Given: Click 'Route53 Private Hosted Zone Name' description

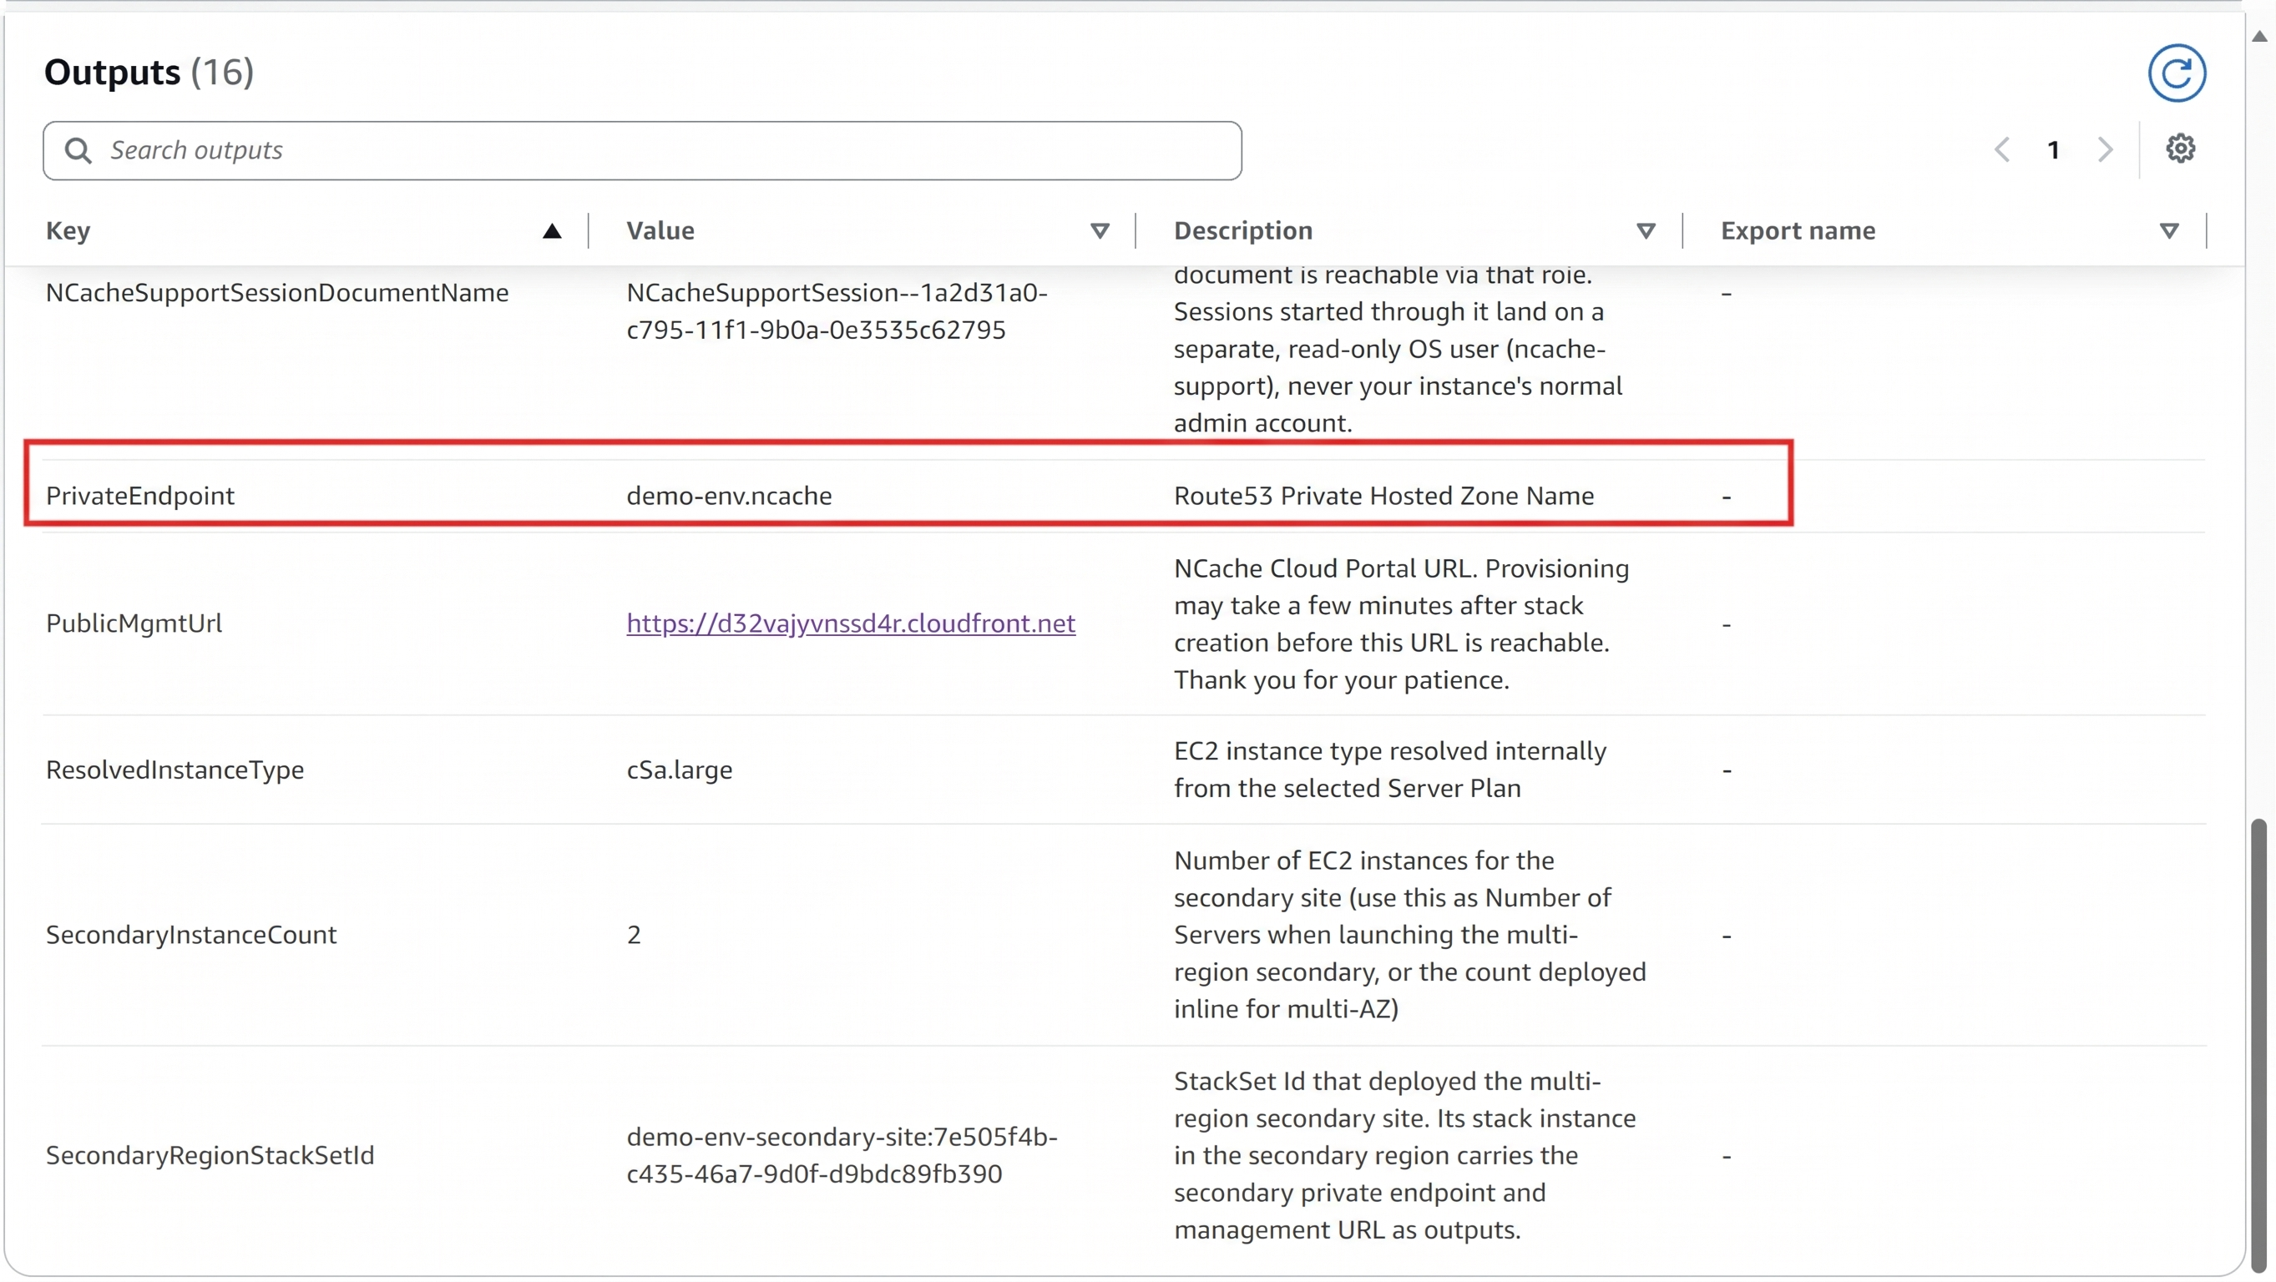Looking at the screenshot, I should point(1383,496).
